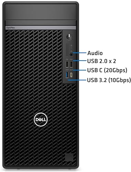Click the hard drive activity indicator

71,46
